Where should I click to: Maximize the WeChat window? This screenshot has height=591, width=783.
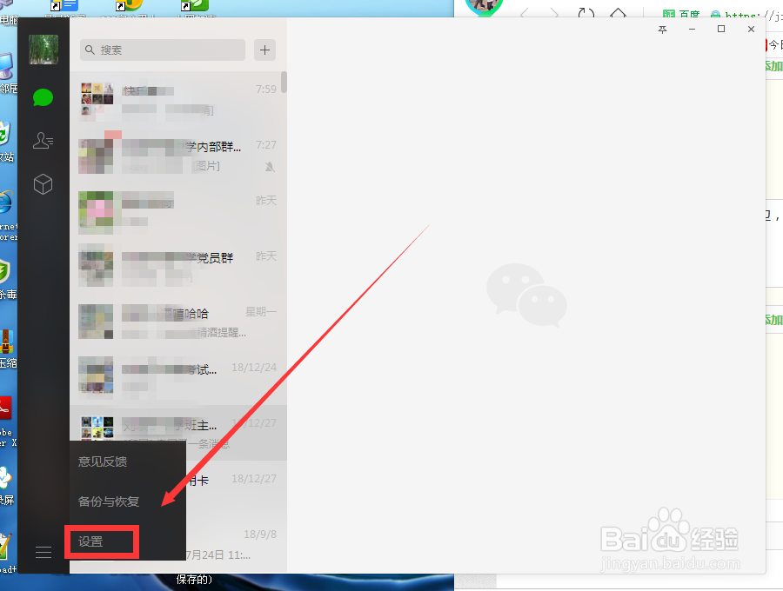[721, 29]
